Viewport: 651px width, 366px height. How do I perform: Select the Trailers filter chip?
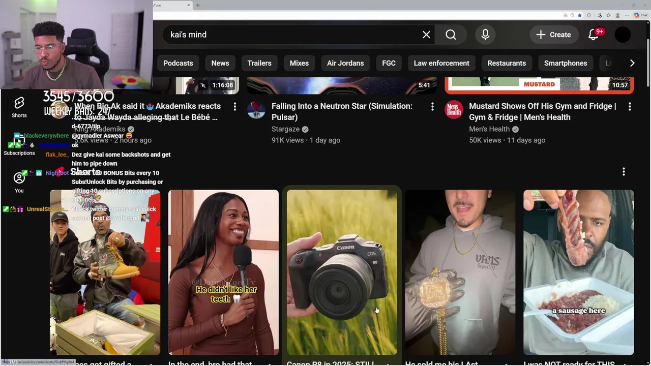[x=259, y=63]
